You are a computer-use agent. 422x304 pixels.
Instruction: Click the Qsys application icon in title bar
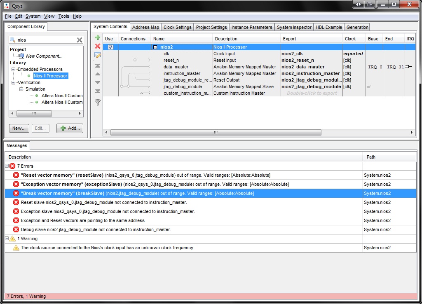7,6
